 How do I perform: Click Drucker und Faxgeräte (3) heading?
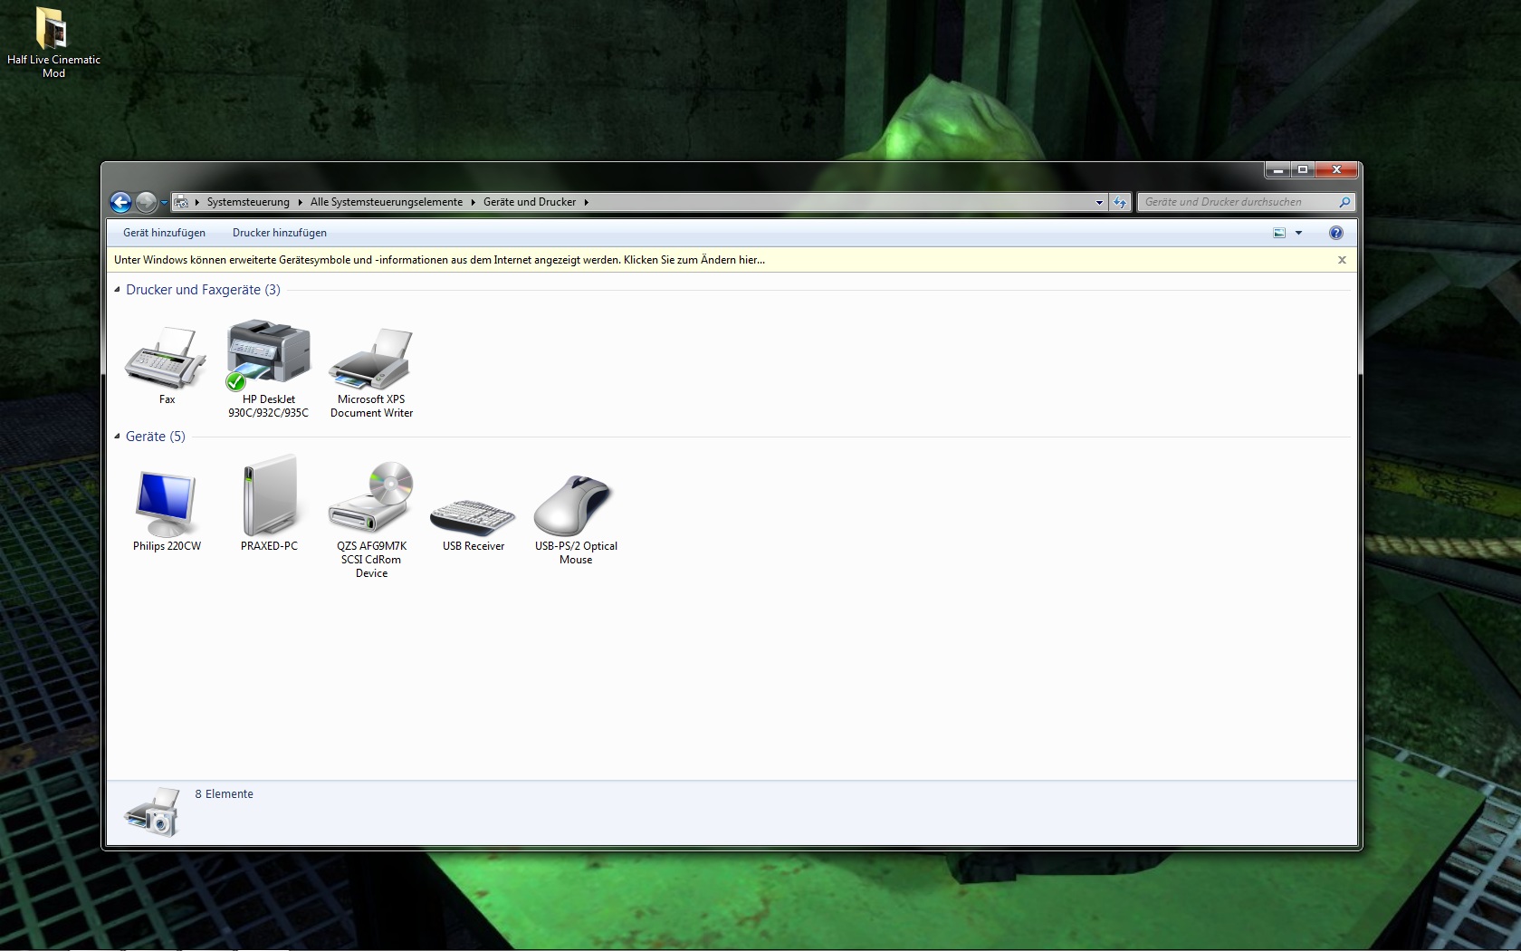tap(203, 290)
